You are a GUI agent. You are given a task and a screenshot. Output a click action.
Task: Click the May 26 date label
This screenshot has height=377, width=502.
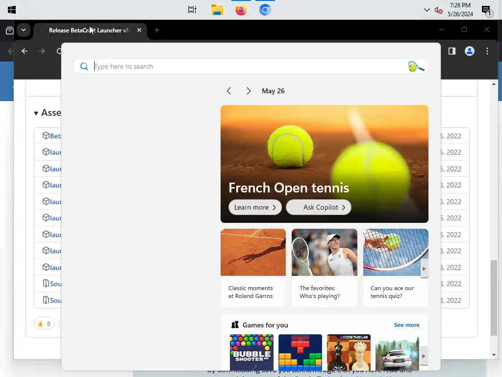pos(273,91)
